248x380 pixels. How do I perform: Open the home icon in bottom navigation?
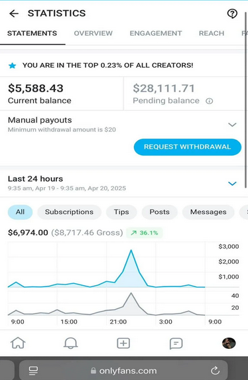[x=18, y=343]
